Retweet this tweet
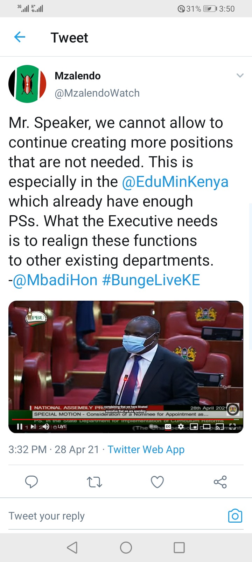The image size is (252, 562). click(94, 482)
